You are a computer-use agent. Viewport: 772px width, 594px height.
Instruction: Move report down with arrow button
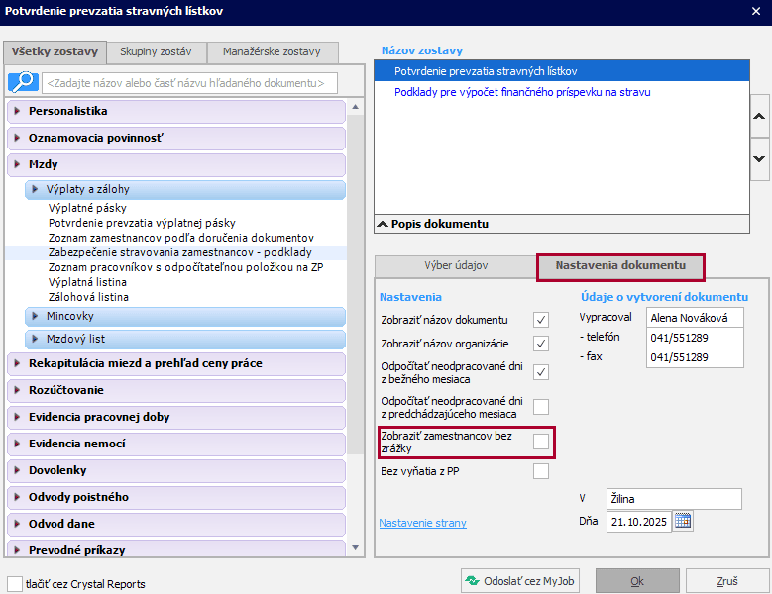[x=759, y=158]
